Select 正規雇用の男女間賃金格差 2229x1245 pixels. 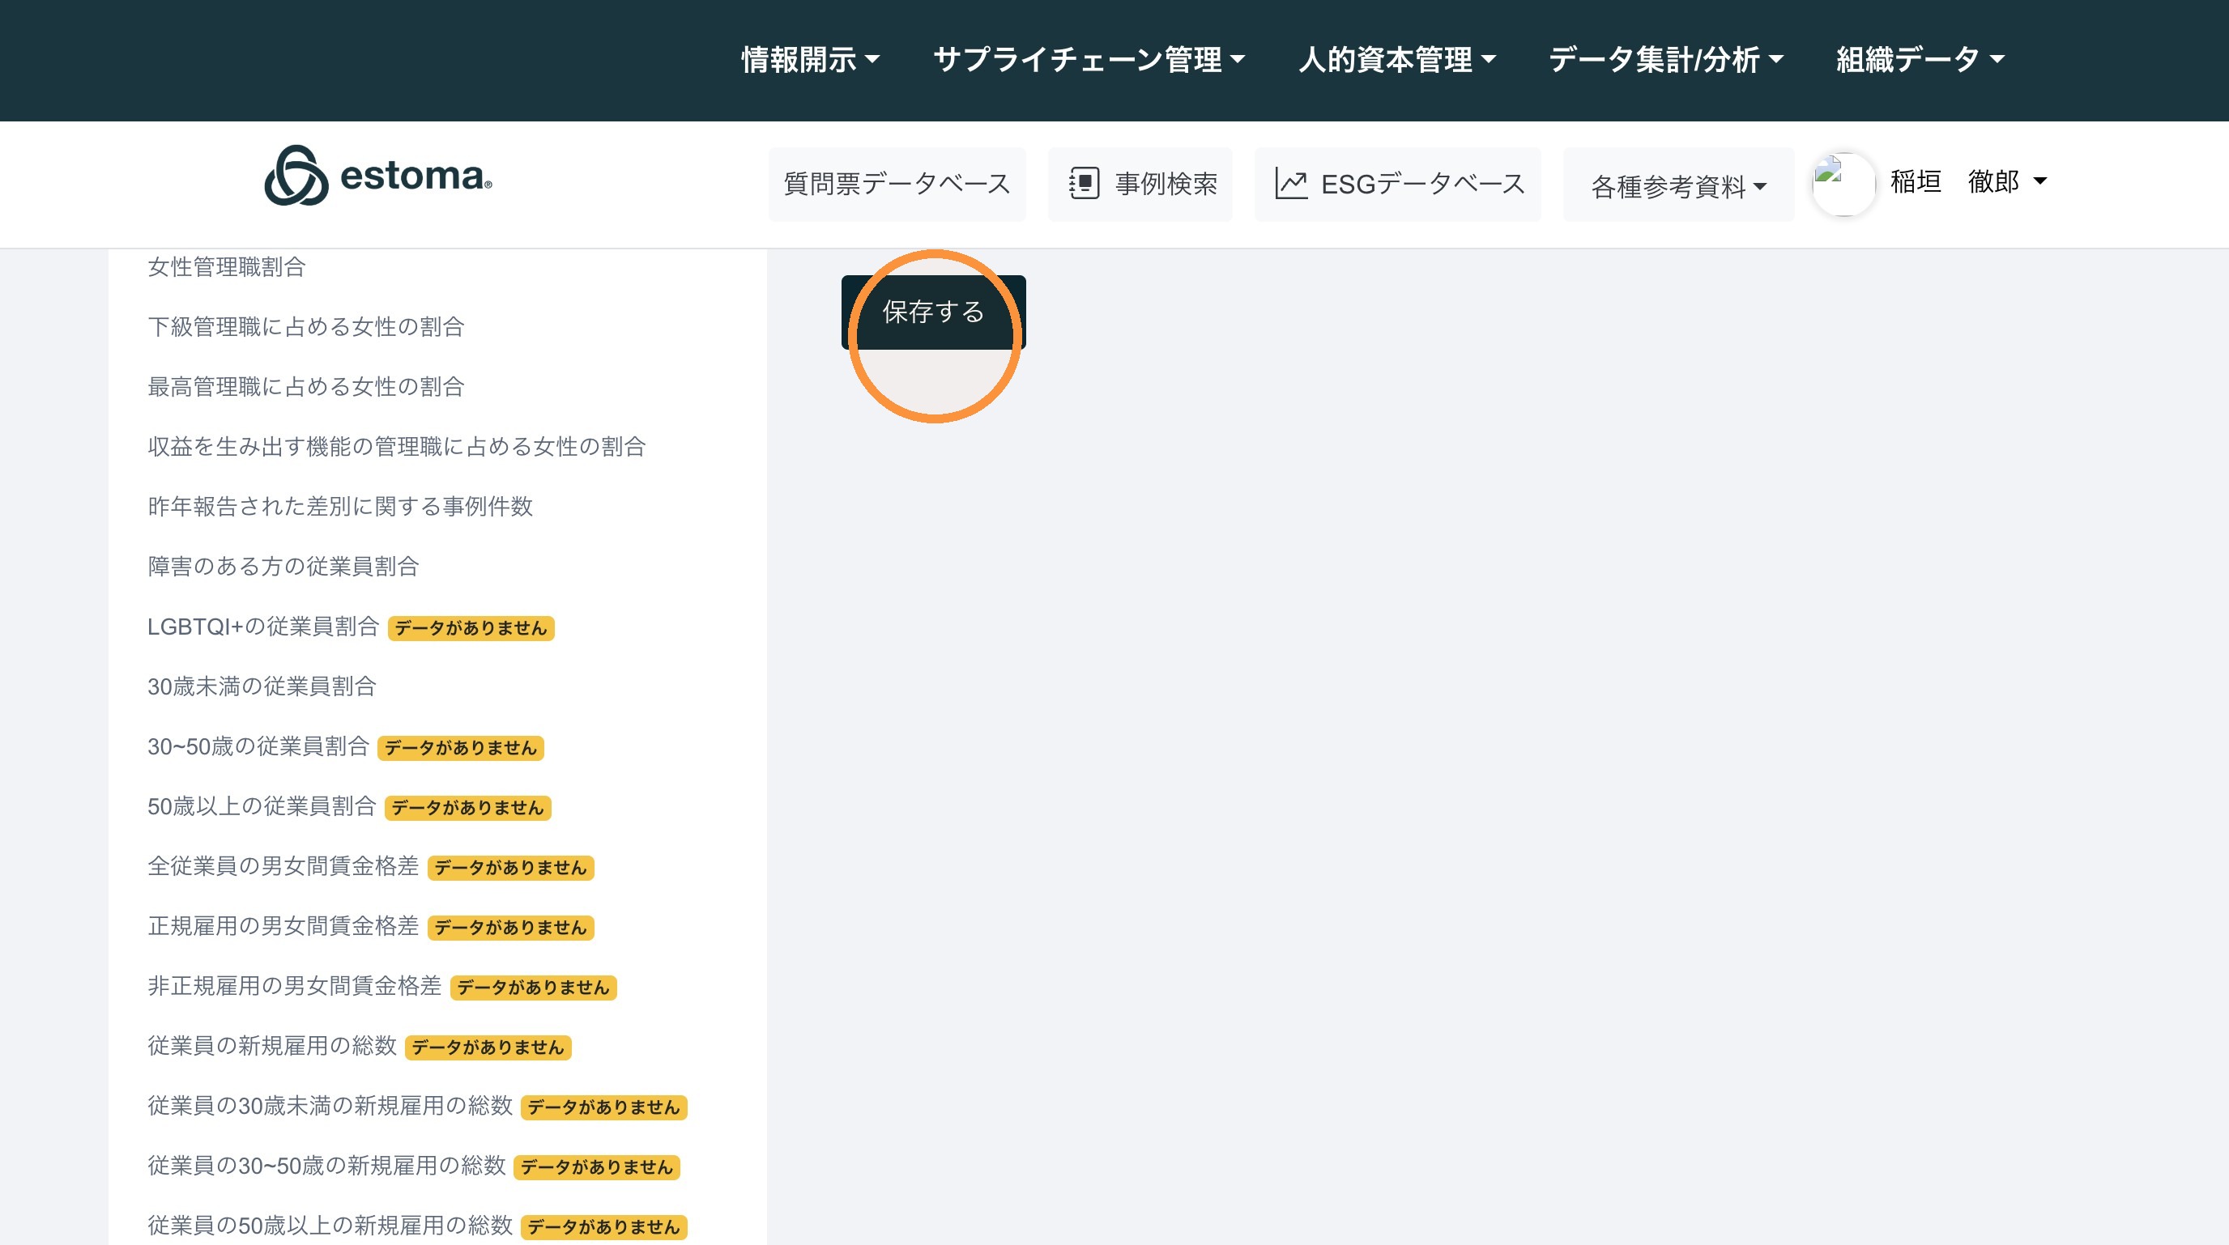283,925
